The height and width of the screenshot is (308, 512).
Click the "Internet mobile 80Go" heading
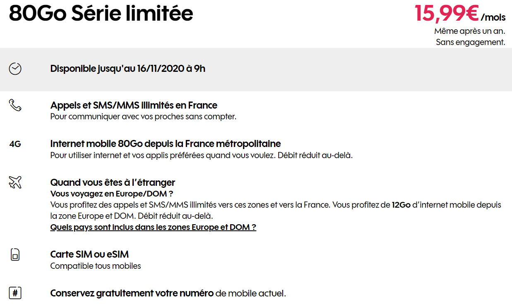[x=165, y=144]
